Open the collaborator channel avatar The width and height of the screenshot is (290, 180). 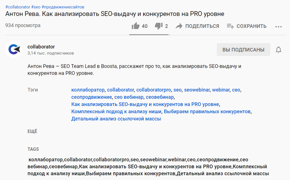pos(13,49)
